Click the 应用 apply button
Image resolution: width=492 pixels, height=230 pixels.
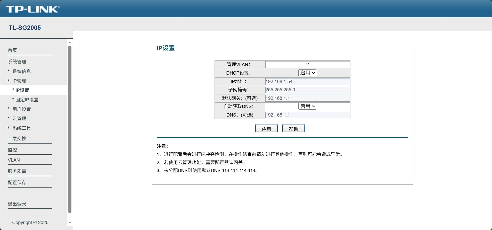(x=266, y=128)
